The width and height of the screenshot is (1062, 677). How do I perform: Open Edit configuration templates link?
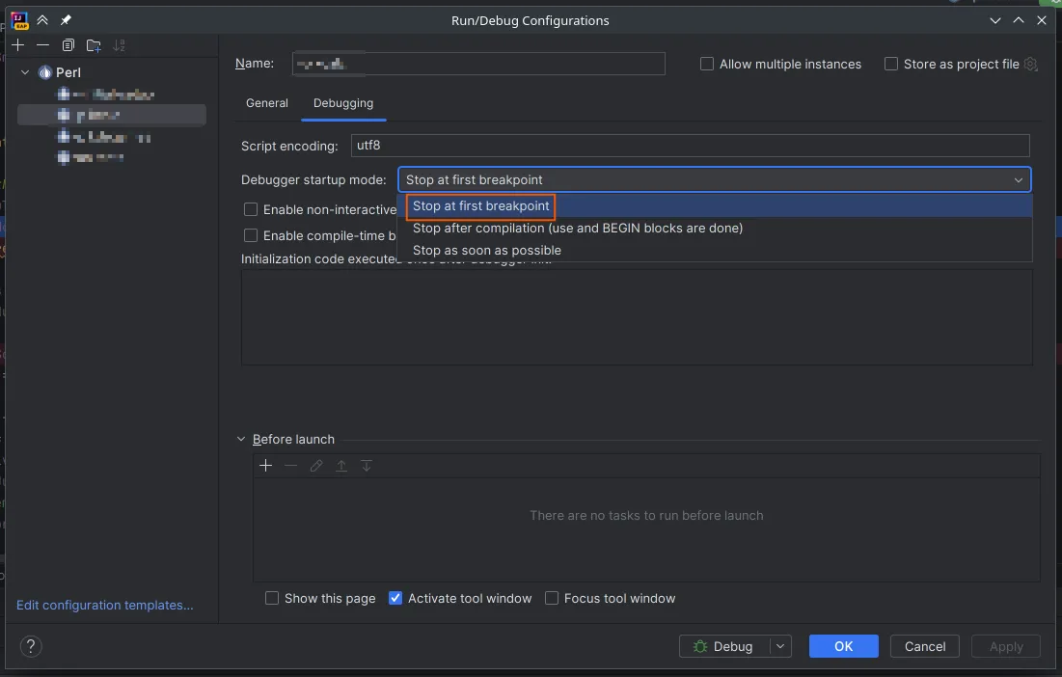[105, 605]
